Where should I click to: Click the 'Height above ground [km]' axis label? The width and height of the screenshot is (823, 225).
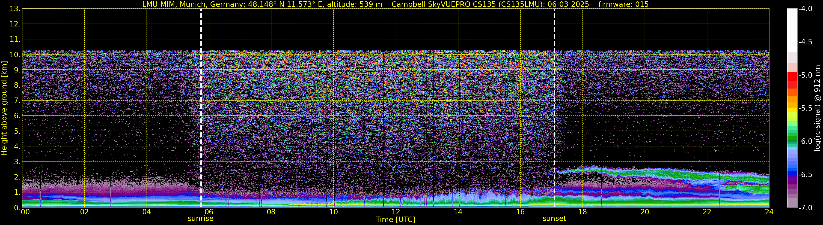(x=4, y=108)
